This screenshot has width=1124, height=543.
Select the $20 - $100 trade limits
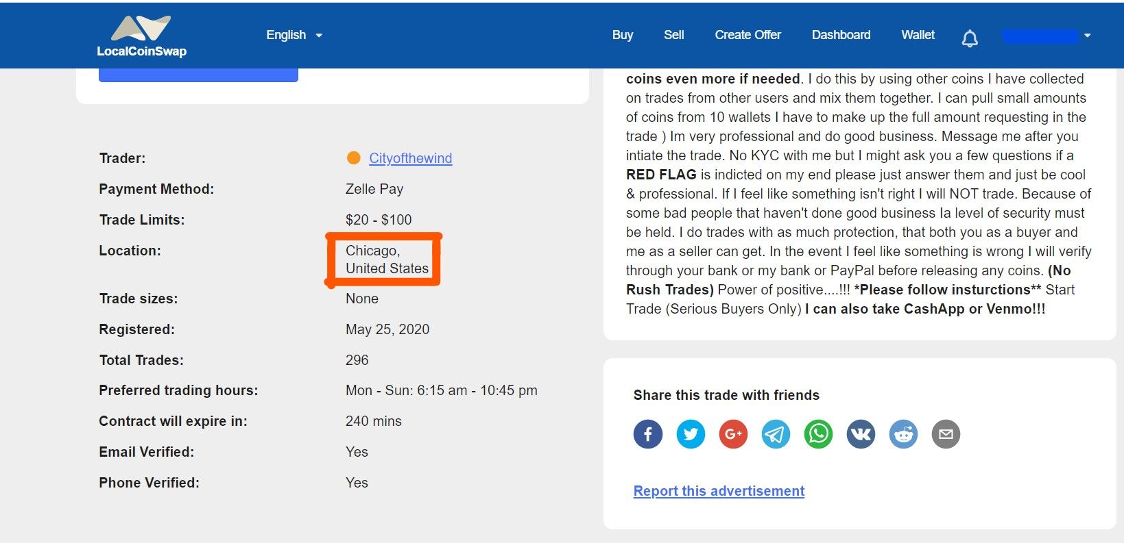(x=379, y=220)
